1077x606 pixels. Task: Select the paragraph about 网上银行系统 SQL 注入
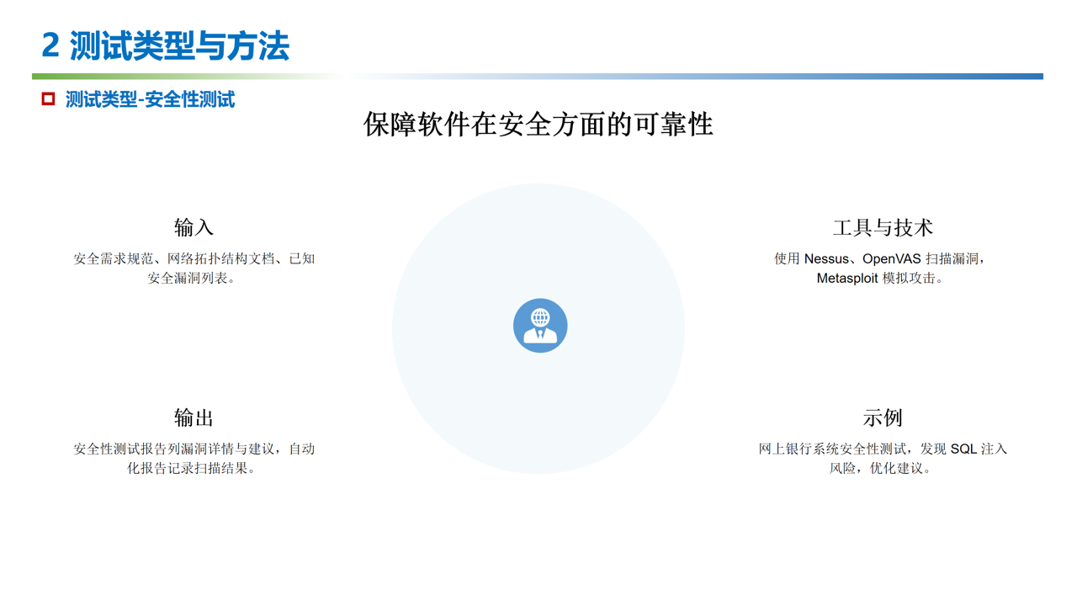883,459
